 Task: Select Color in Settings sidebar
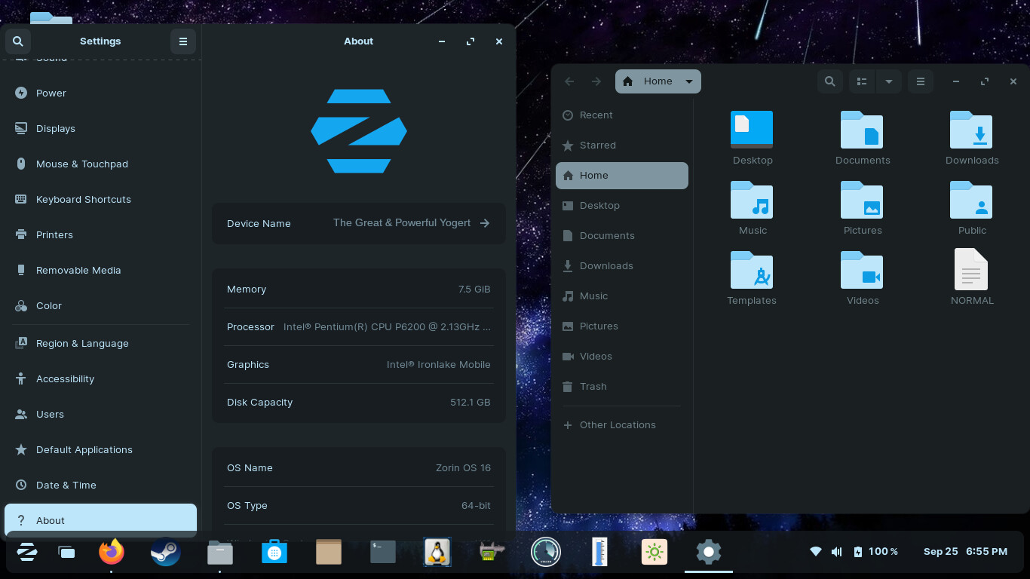pos(101,306)
